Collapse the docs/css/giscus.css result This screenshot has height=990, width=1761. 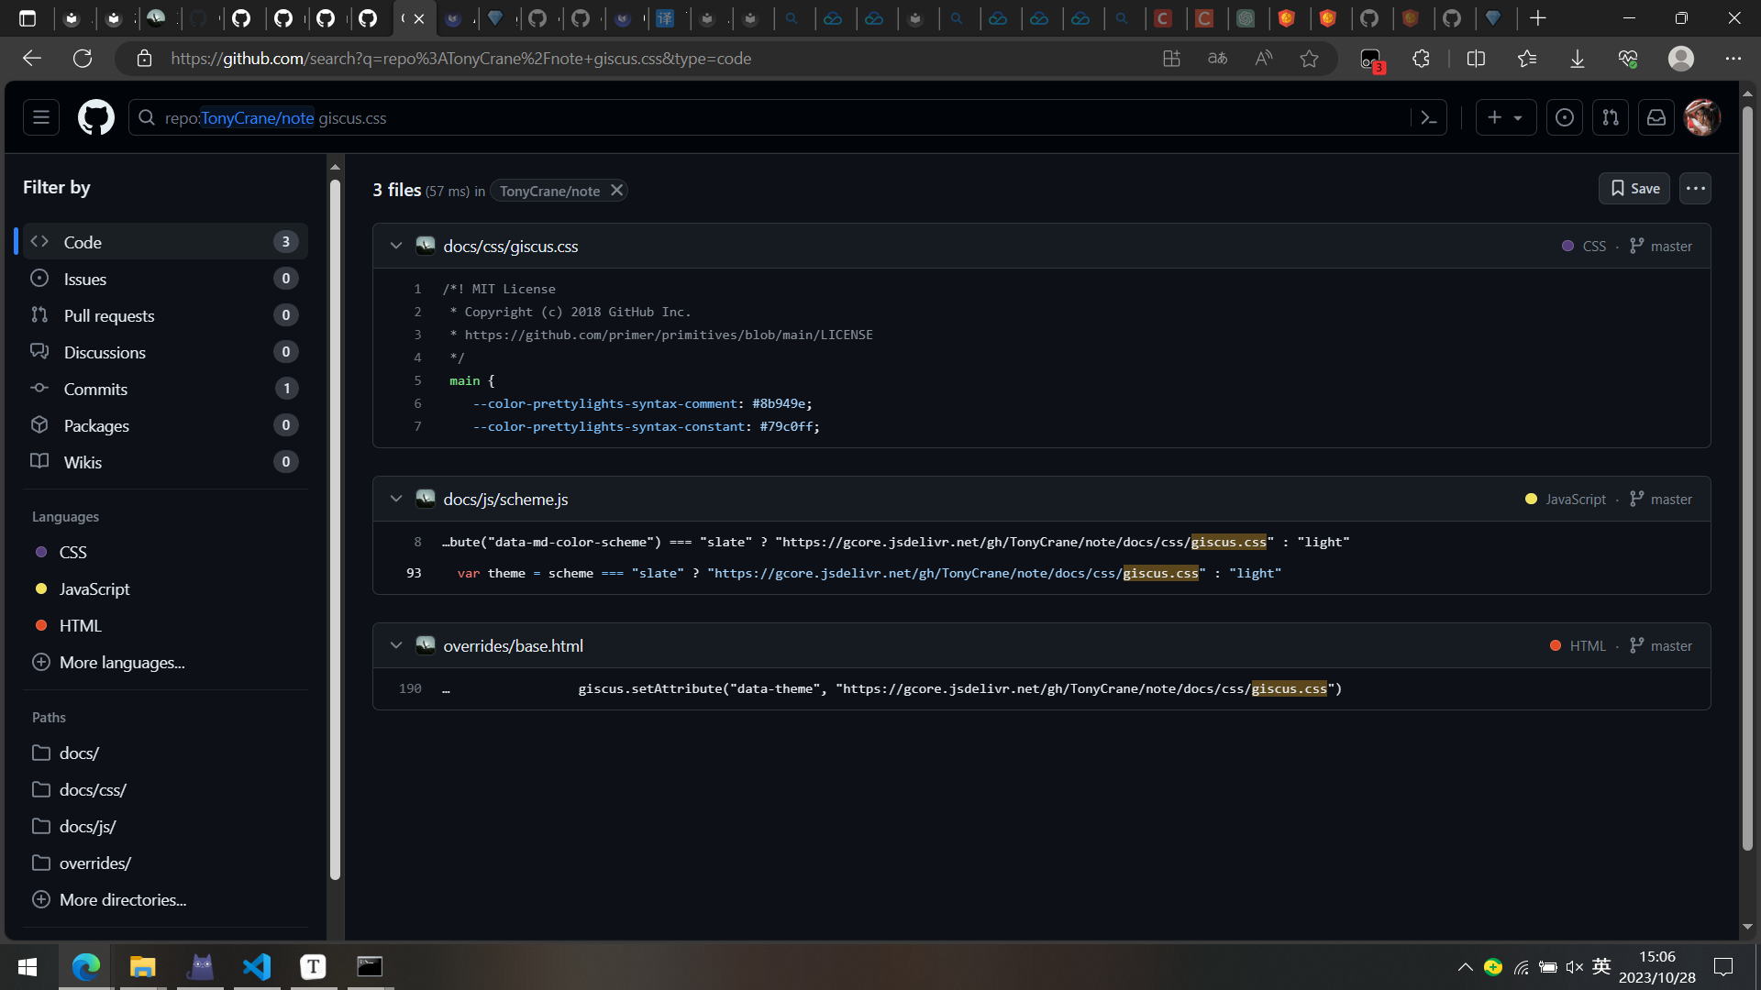[x=396, y=246]
